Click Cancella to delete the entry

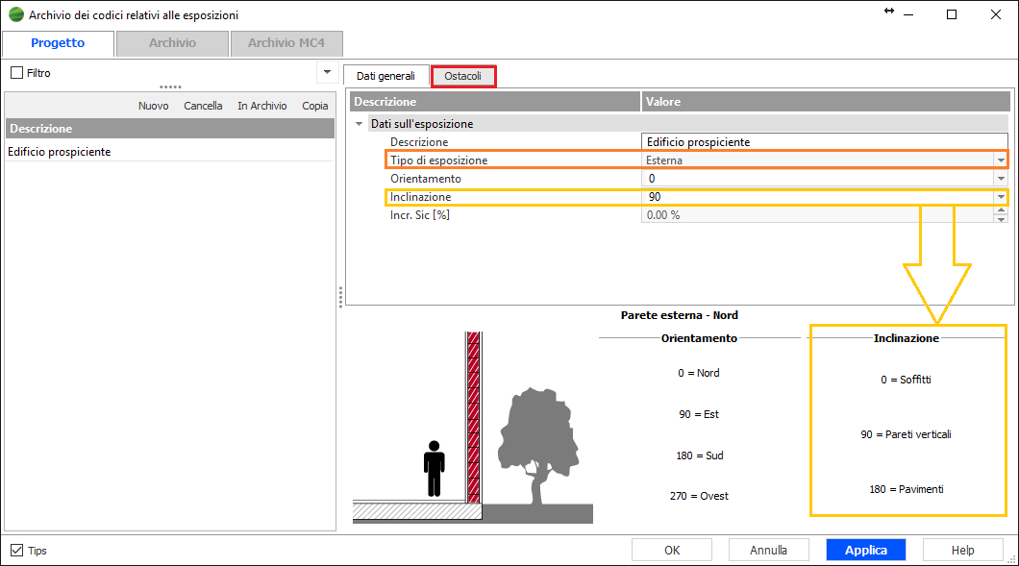(x=203, y=106)
